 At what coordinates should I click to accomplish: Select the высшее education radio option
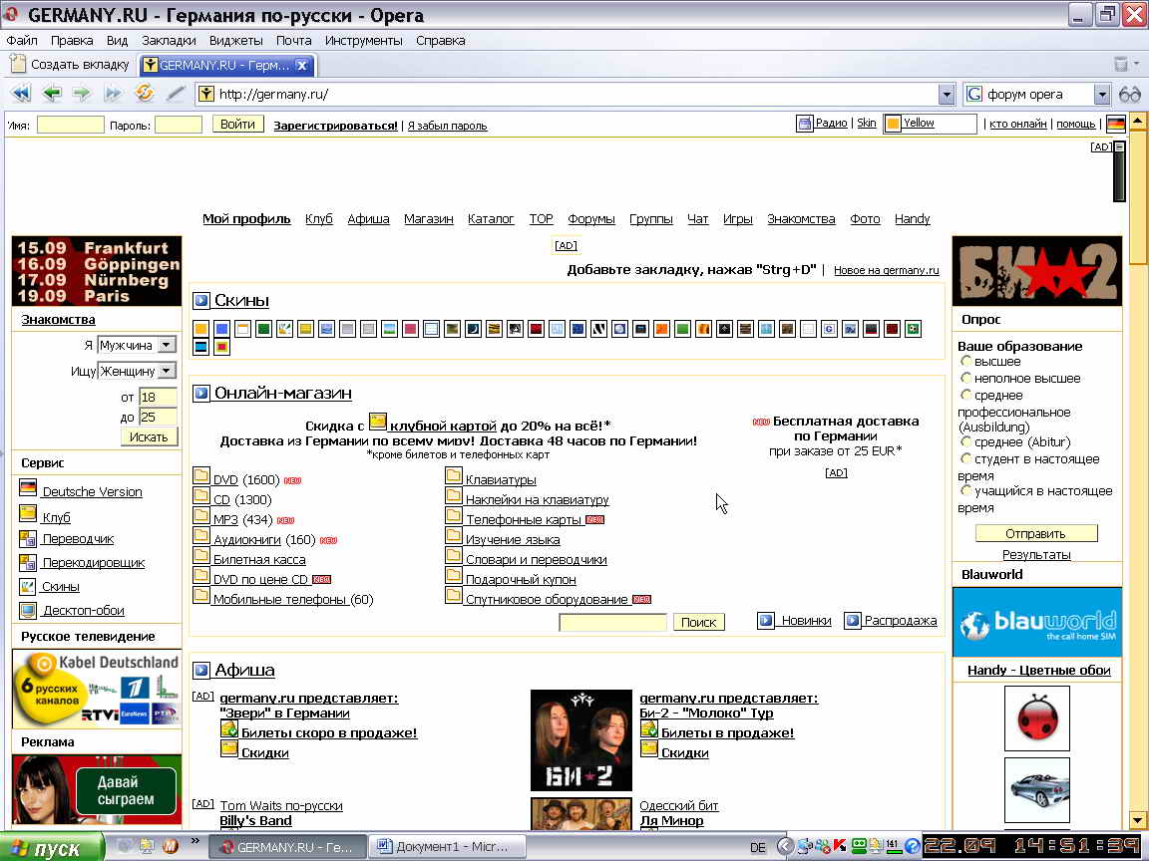[965, 361]
